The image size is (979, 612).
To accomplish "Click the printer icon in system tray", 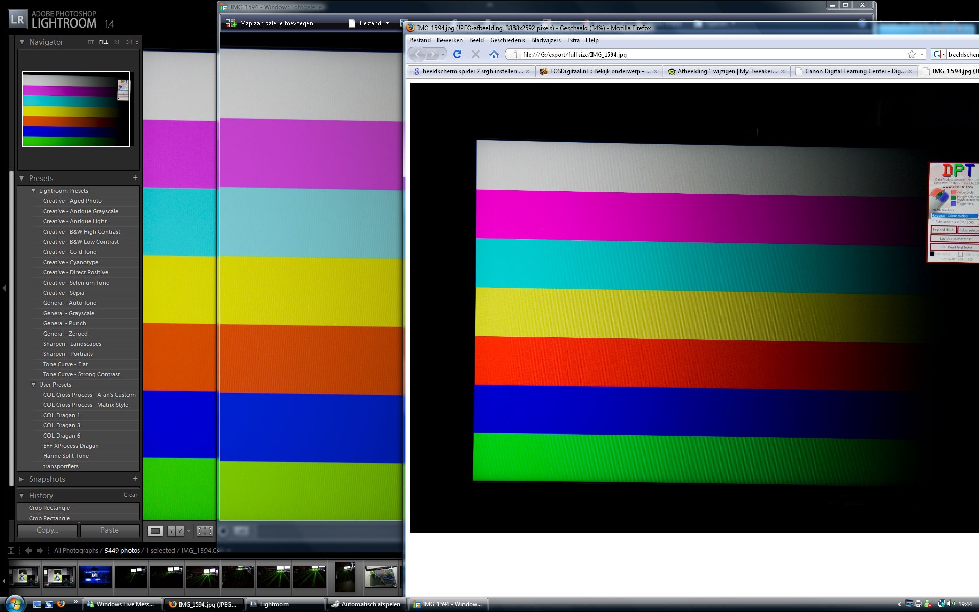I will (x=918, y=604).
